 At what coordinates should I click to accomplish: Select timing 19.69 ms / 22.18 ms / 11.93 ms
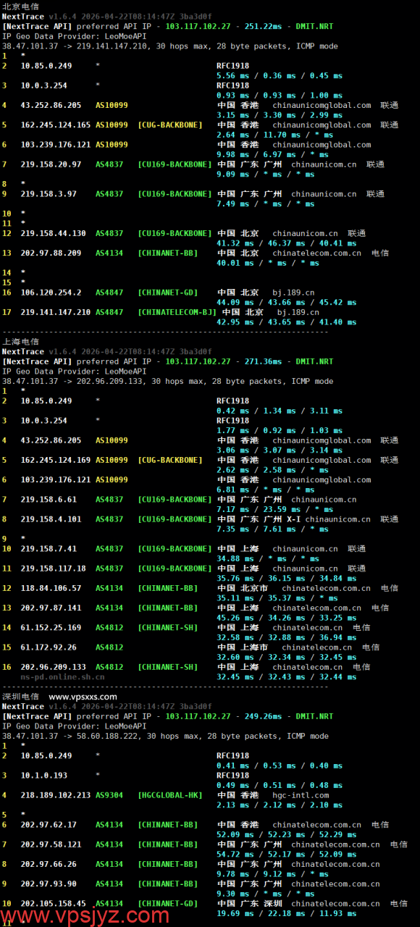[287, 913]
